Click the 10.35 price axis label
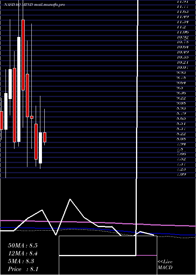Viewport: 196px width, 275px height. [x=183, y=57]
